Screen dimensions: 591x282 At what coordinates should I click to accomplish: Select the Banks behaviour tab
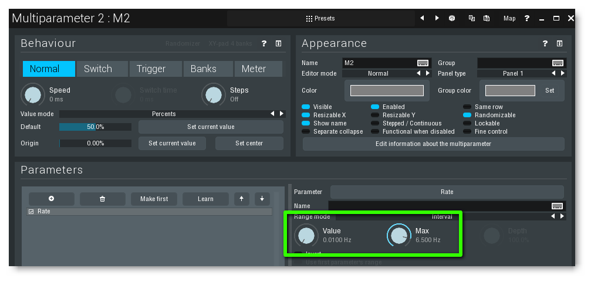pos(208,69)
